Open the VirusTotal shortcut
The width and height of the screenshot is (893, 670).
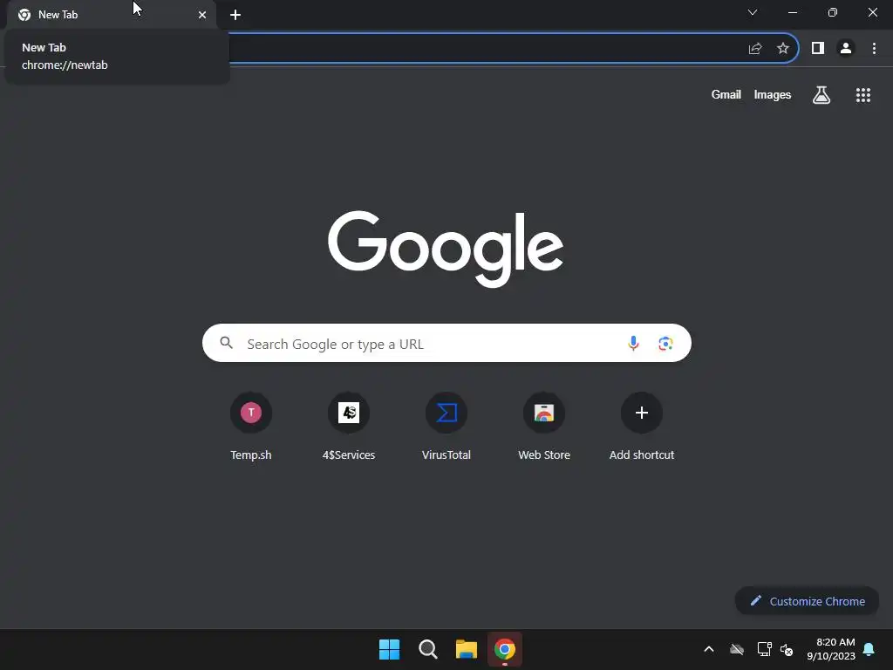(446, 426)
